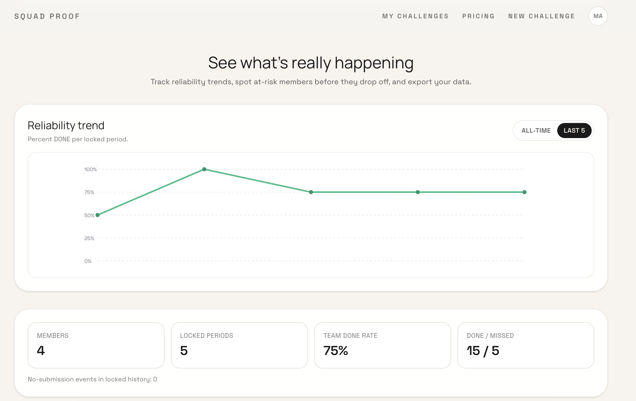Click the Done / Missed stat card

pyautogui.click(x=526, y=345)
